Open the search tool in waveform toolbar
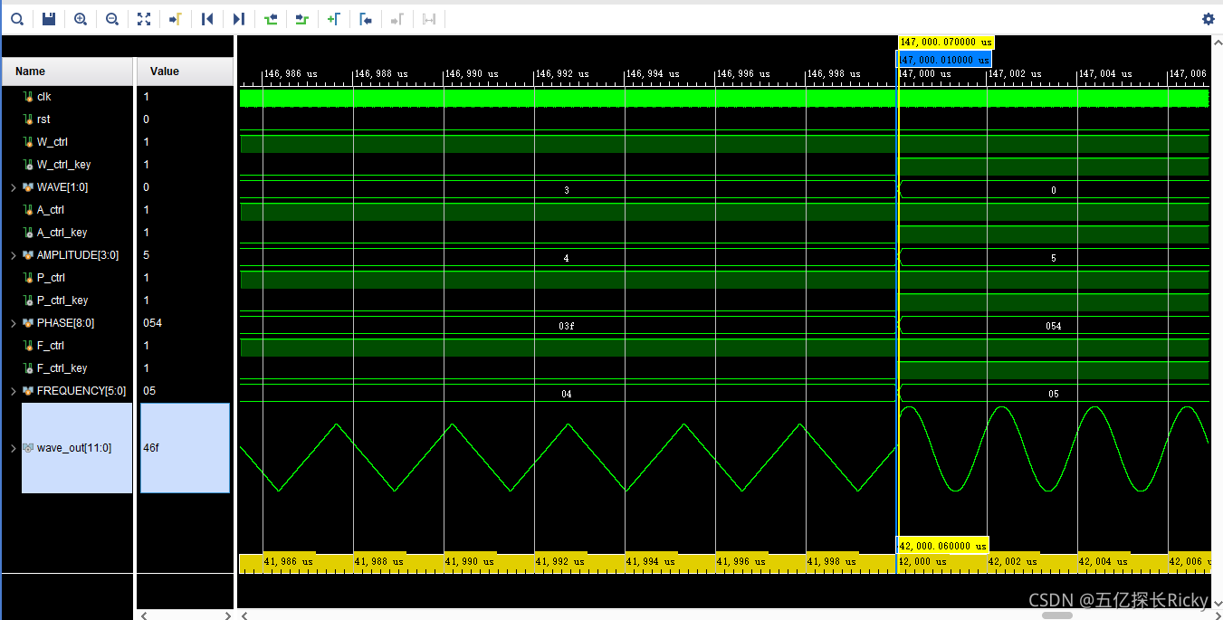Image resolution: width=1223 pixels, height=620 pixels. 16,19
